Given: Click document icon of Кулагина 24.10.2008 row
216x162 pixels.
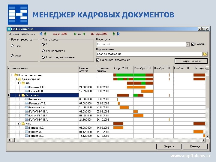Looking at the screenshot, I should pyautogui.click(x=27, y=119).
